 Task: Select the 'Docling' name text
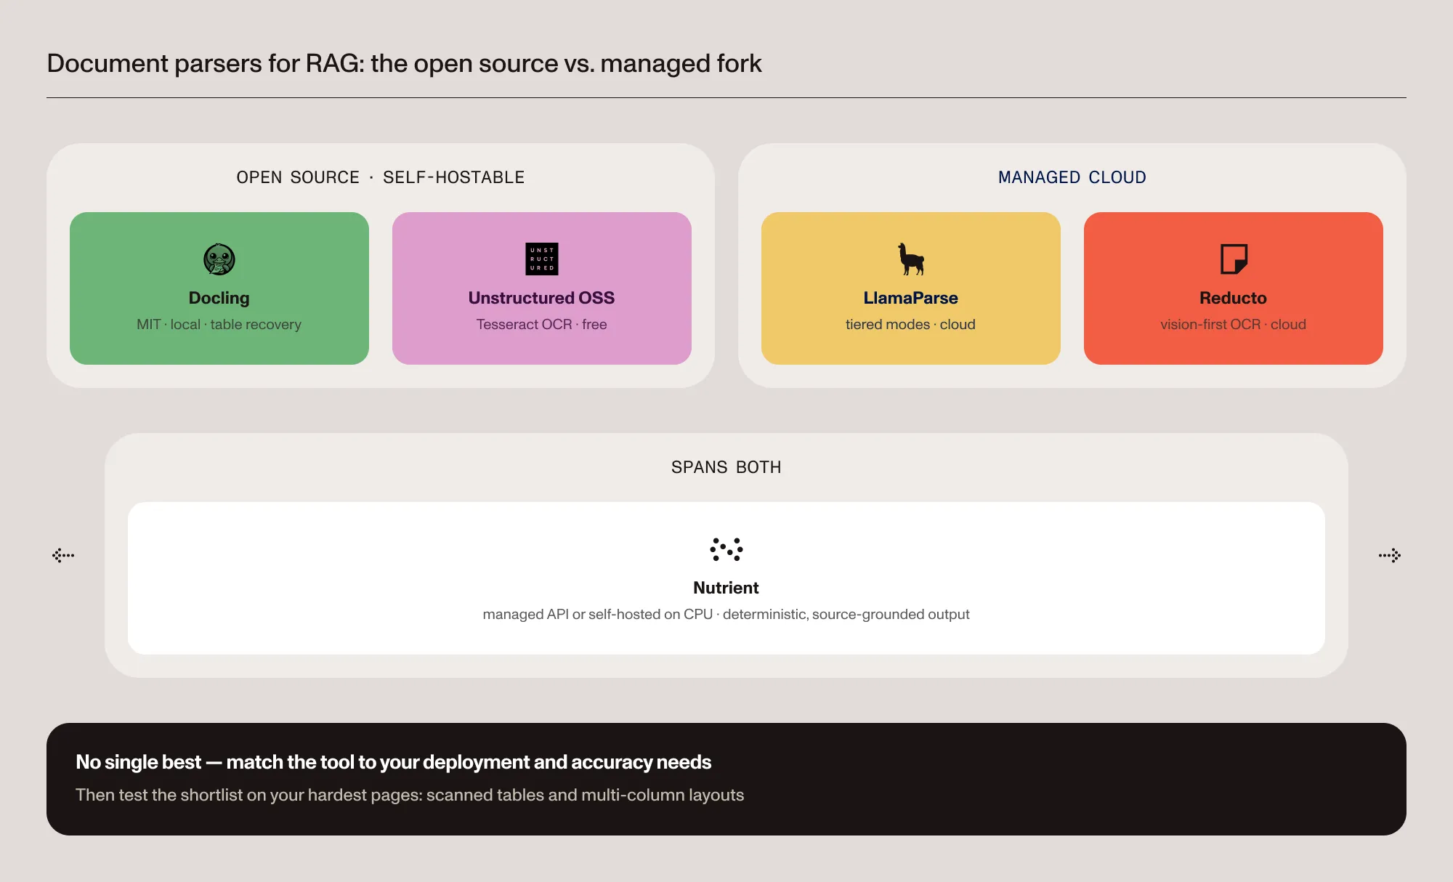219,298
